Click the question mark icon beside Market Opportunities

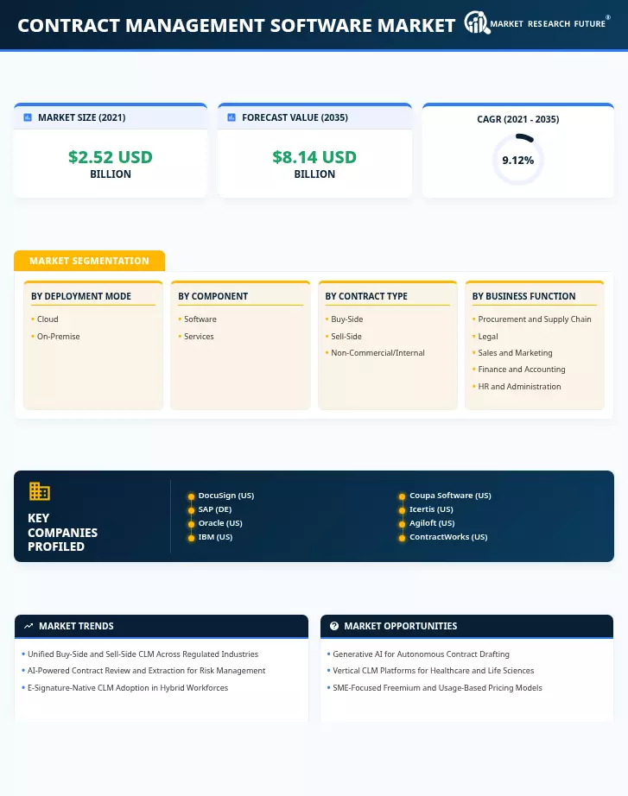333,626
